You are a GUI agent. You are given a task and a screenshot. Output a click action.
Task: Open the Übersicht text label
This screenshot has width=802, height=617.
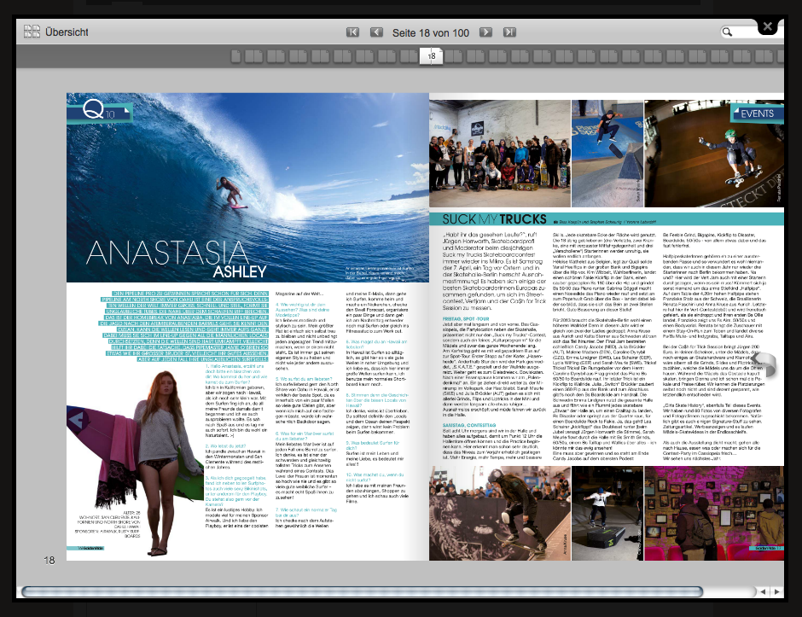tap(67, 32)
